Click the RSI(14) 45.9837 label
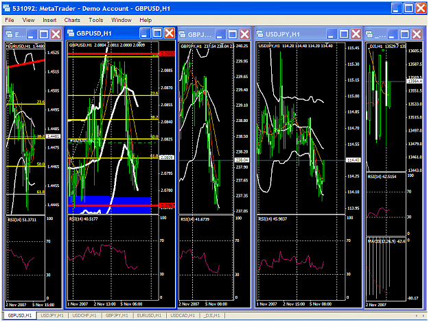429x322 pixels. coord(273,219)
